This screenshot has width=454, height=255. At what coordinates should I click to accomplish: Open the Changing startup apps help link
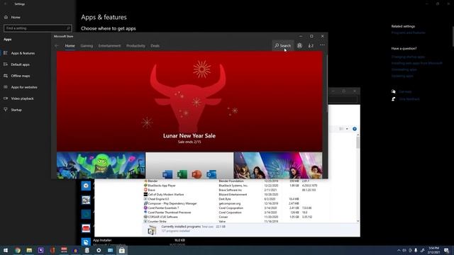408,57
